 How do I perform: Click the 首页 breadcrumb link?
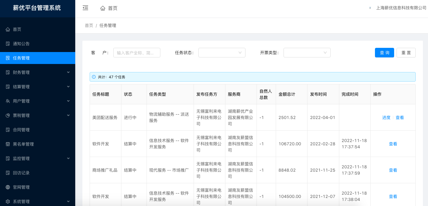89,25
